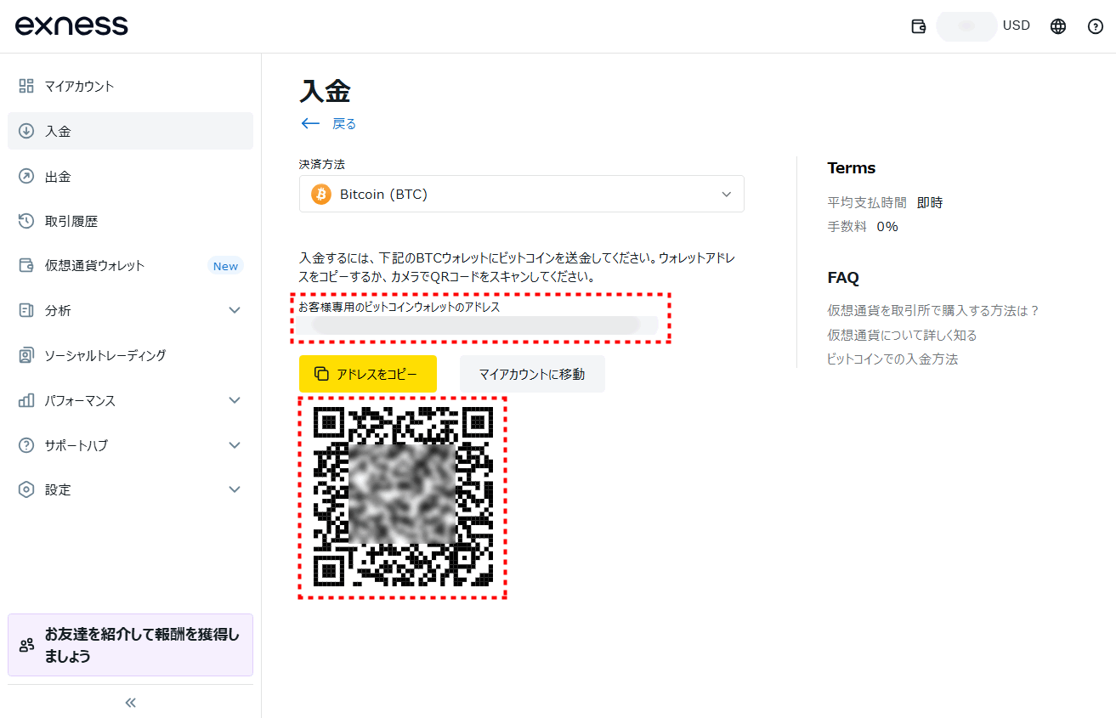Click the back arrow icon next to 戻る
1116x718 pixels.
pyautogui.click(x=310, y=123)
